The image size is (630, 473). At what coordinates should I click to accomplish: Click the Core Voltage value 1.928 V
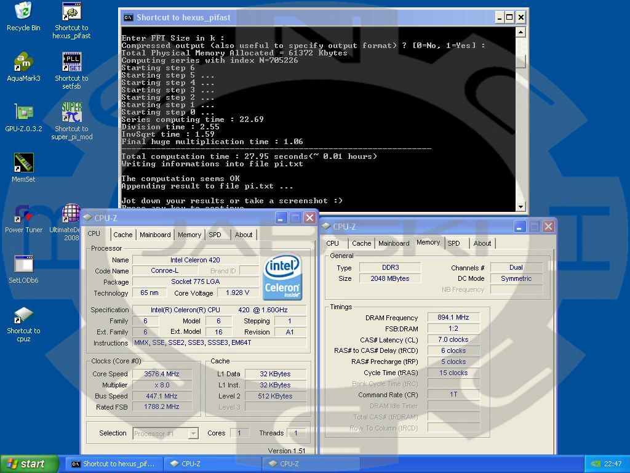click(x=237, y=293)
